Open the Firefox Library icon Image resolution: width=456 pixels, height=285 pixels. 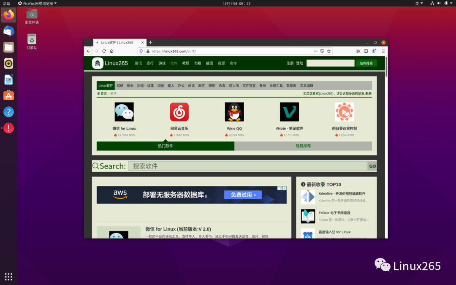pos(358,51)
